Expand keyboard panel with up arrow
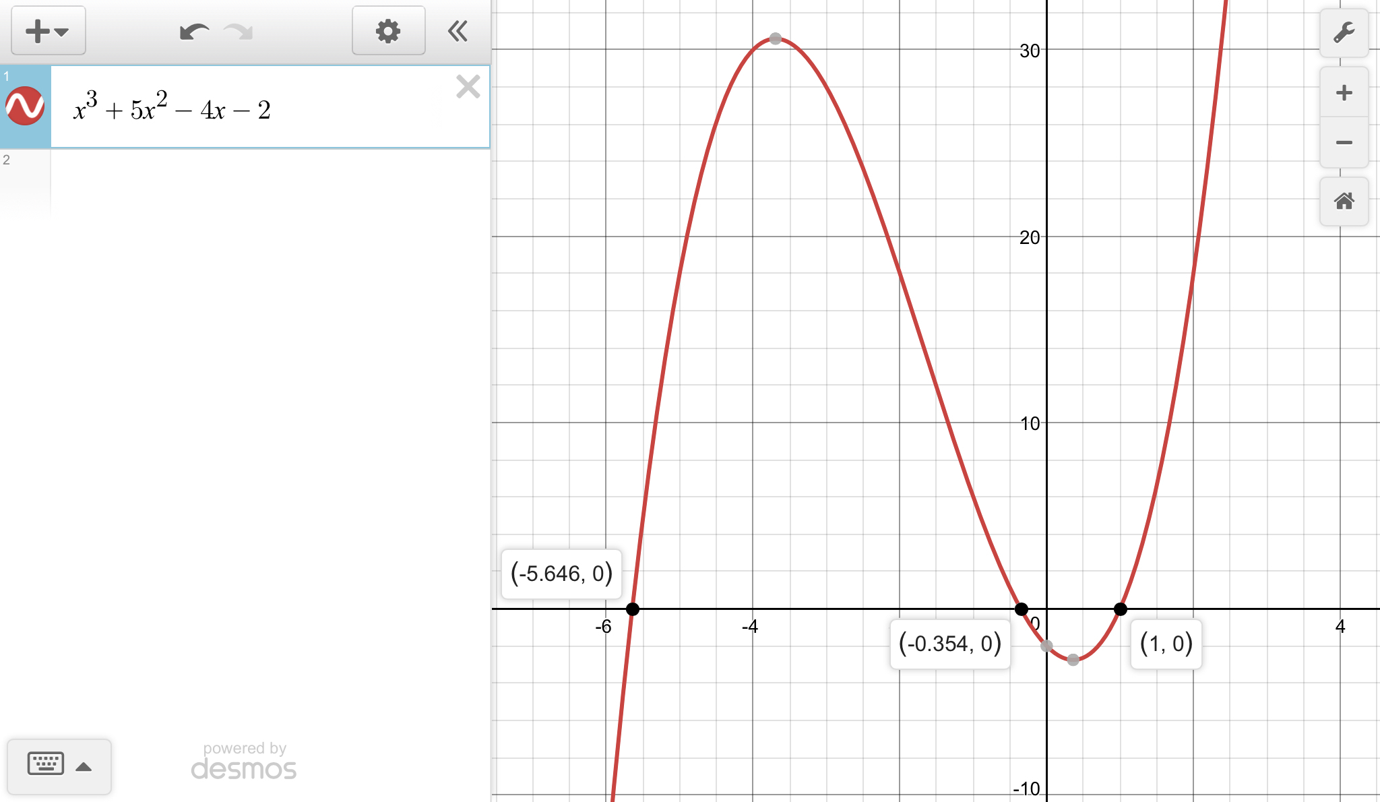 (x=84, y=766)
